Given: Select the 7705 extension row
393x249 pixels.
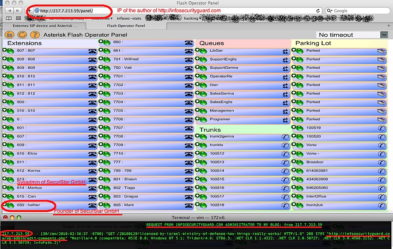Looking at the screenshot, I should (146, 111).
